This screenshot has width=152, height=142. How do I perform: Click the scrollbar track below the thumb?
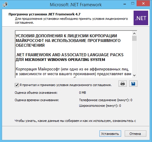[134, 57]
